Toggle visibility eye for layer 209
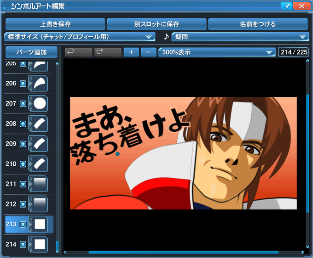The image size is (313, 258). [x=23, y=144]
